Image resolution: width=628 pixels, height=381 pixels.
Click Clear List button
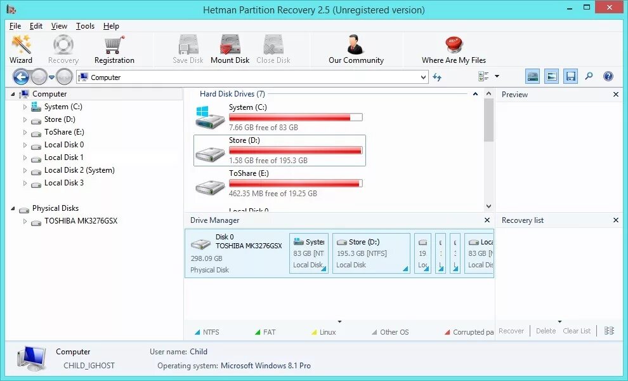(x=577, y=331)
